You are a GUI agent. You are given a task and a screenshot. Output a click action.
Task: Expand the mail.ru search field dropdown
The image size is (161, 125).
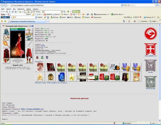[x=36, y=17]
